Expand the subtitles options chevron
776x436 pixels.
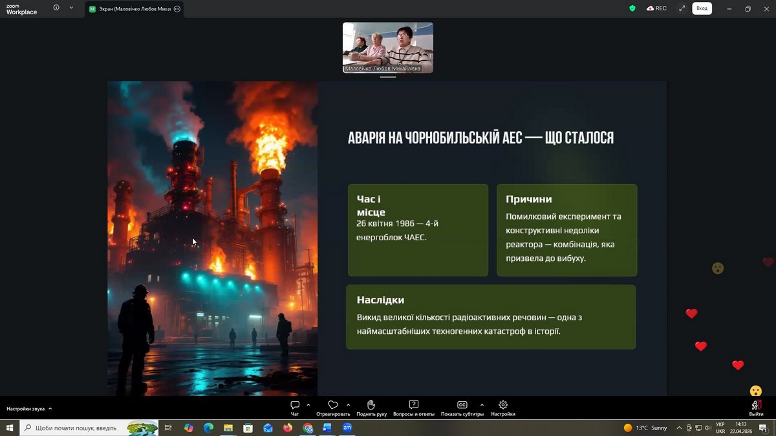[482, 405]
